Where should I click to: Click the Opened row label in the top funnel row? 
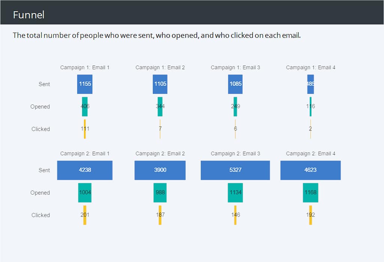(x=40, y=106)
